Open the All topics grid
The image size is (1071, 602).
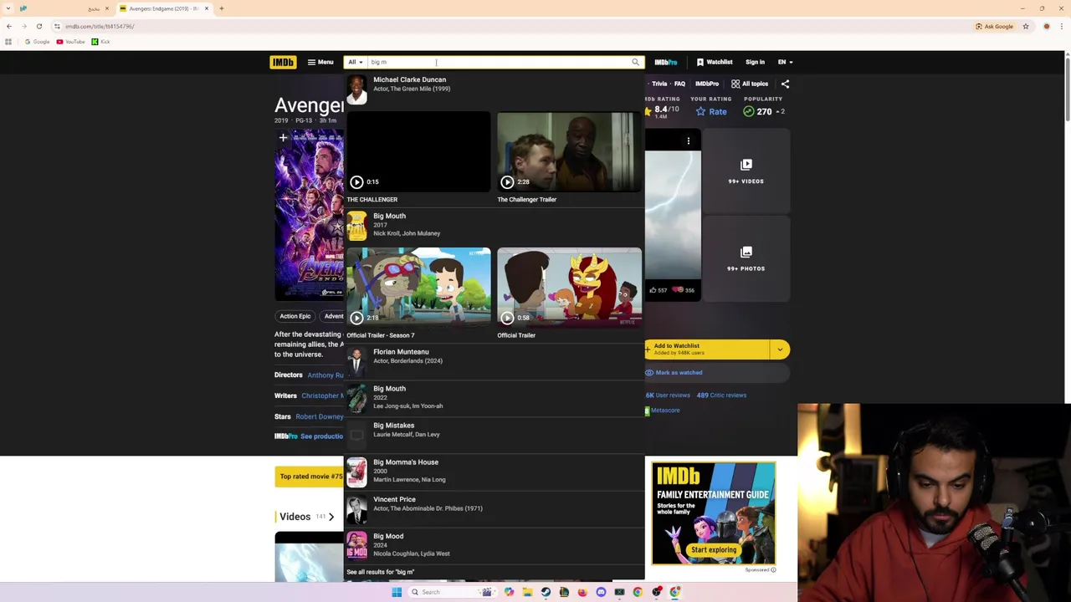click(x=750, y=84)
